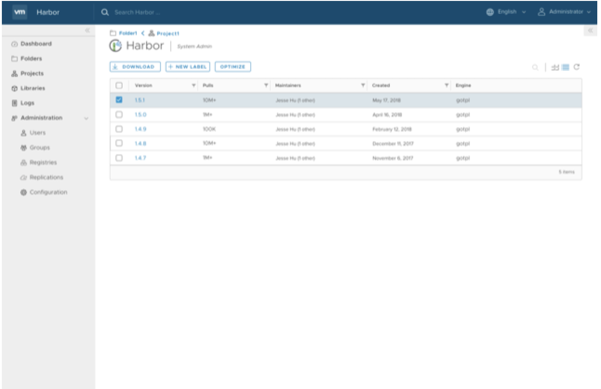Open the Pulls column filter
The height and width of the screenshot is (389, 601).
point(266,85)
